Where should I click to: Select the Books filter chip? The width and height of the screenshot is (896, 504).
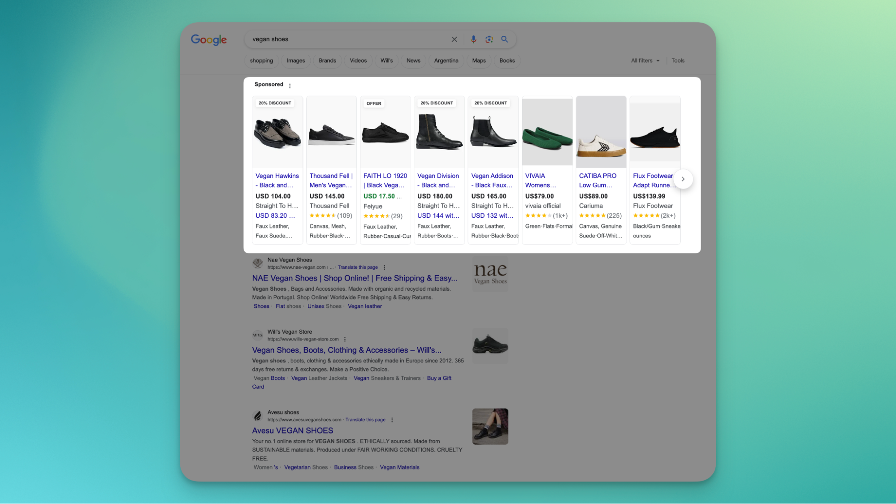(507, 61)
